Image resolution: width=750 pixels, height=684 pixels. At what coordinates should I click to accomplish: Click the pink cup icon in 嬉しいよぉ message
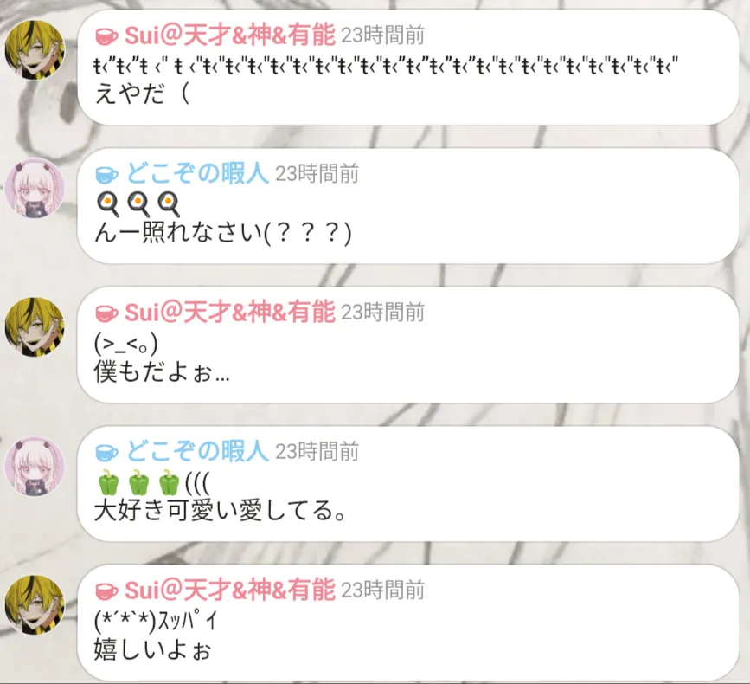106,591
